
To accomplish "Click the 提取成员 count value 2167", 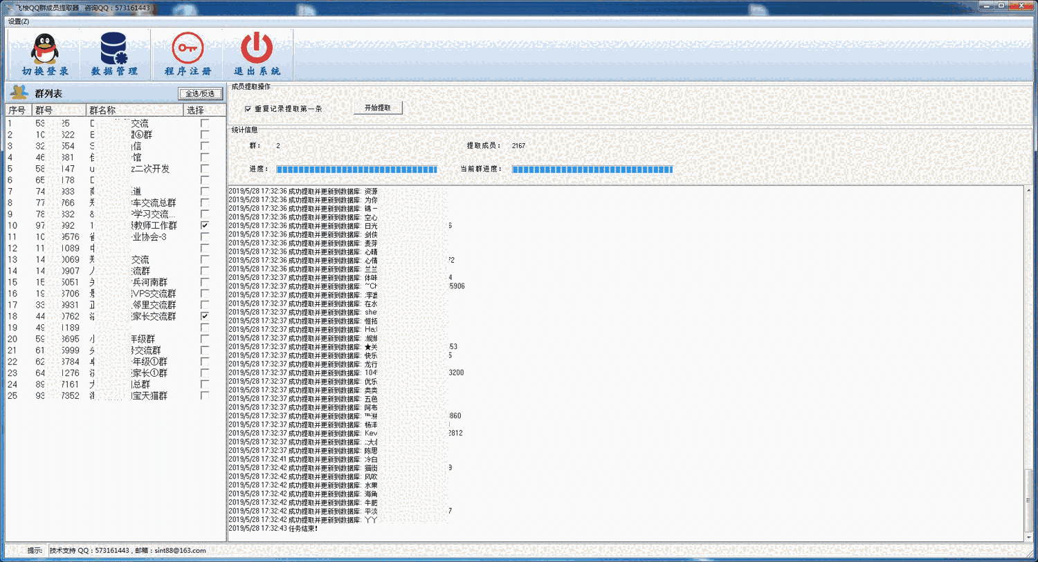I will [x=518, y=146].
